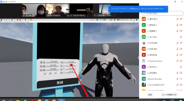The image size is (184, 101).
Task: Click the muted mic icon for 11917029金沢ののか
Action: click(x=177, y=85)
